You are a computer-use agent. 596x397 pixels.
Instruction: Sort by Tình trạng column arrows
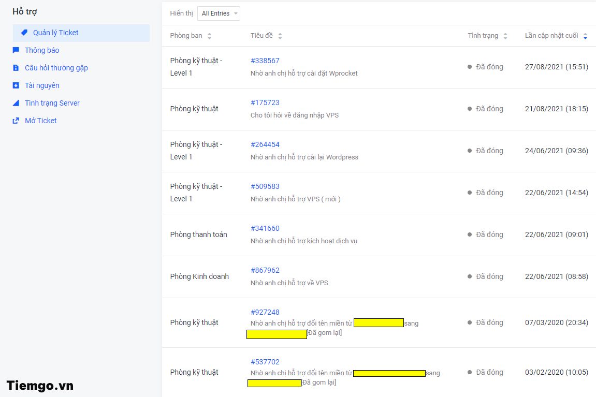pyautogui.click(x=505, y=36)
